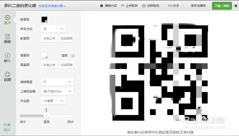Screen dimensions: 239x136
Task: Click the 二维码容错 label
Action: pos(28,91)
